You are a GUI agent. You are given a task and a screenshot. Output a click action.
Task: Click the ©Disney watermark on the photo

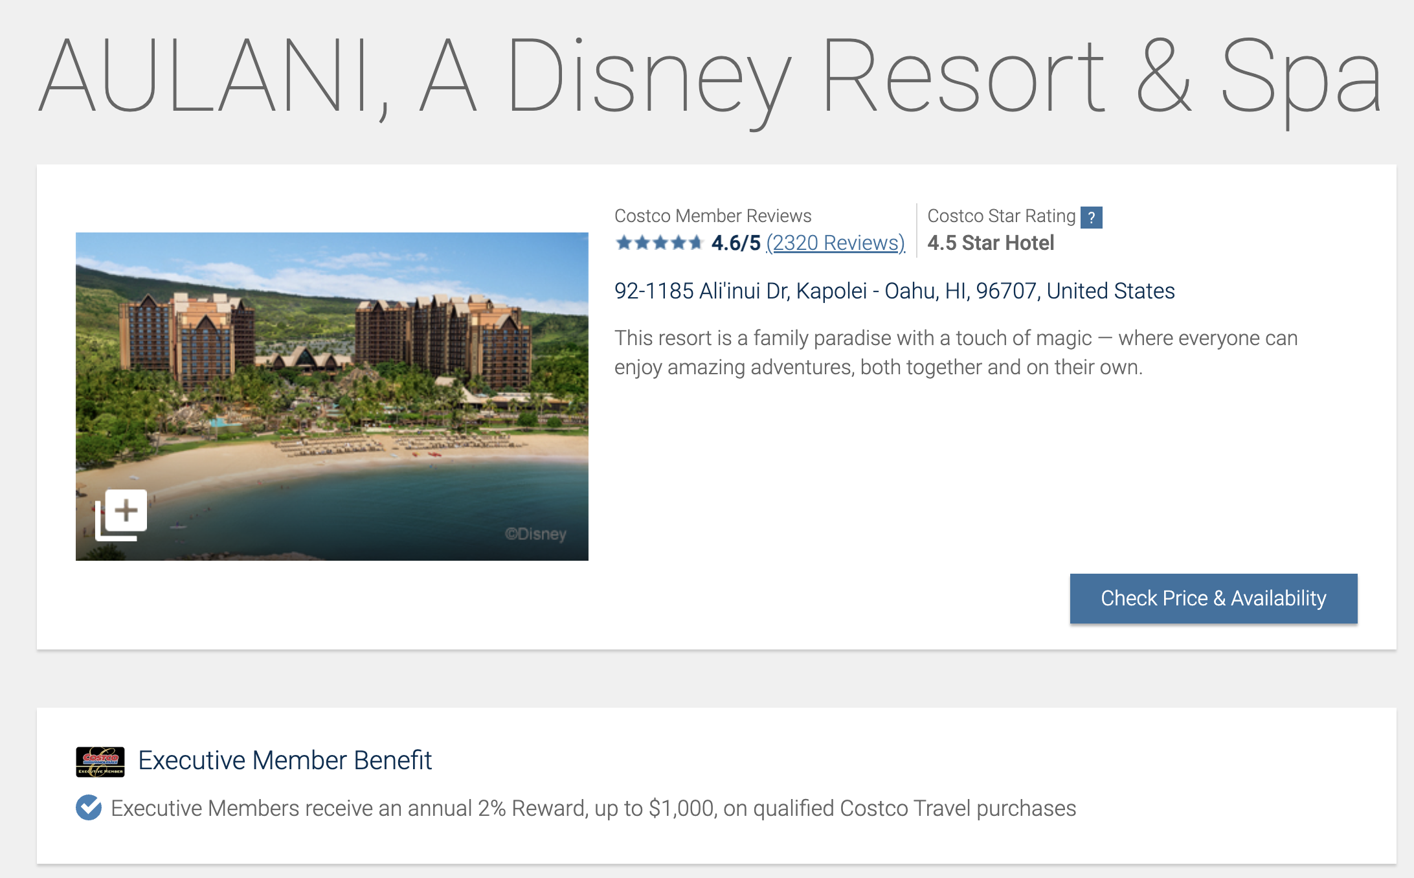(535, 534)
